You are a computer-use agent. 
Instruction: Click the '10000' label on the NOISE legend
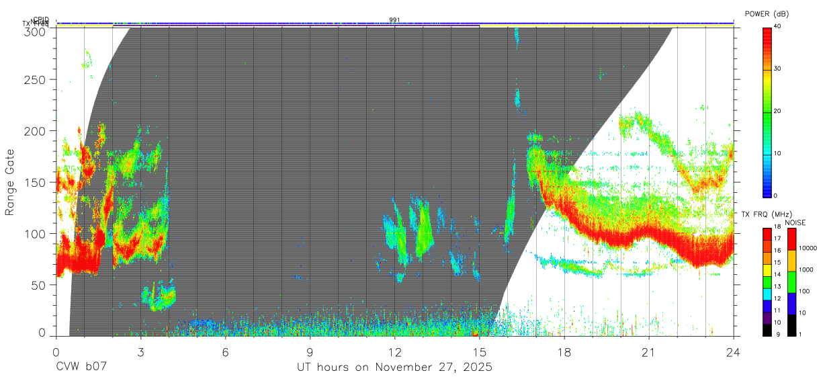pos(807,249)
